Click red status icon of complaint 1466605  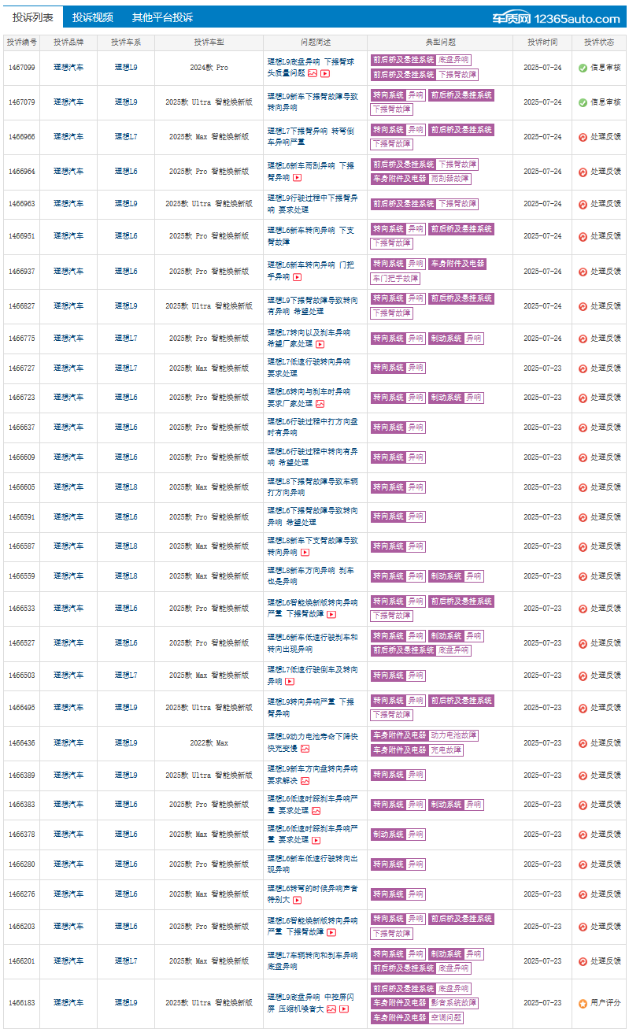point(583,487)
